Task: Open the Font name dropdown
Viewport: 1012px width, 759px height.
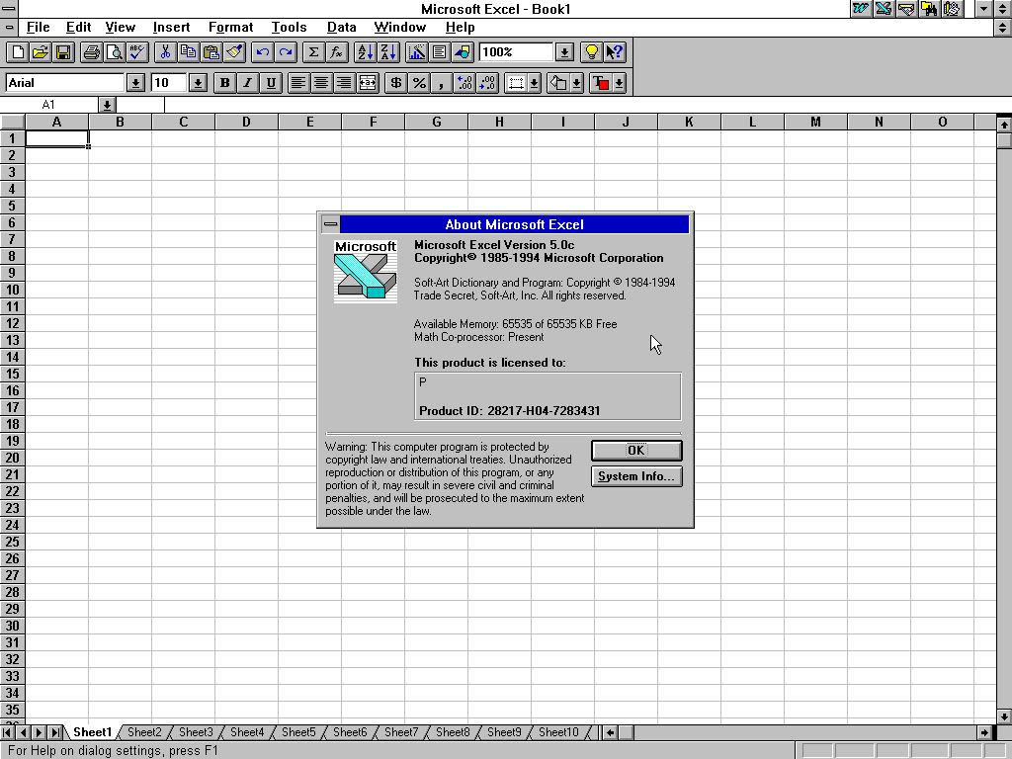Action: (x=137, y=83)
